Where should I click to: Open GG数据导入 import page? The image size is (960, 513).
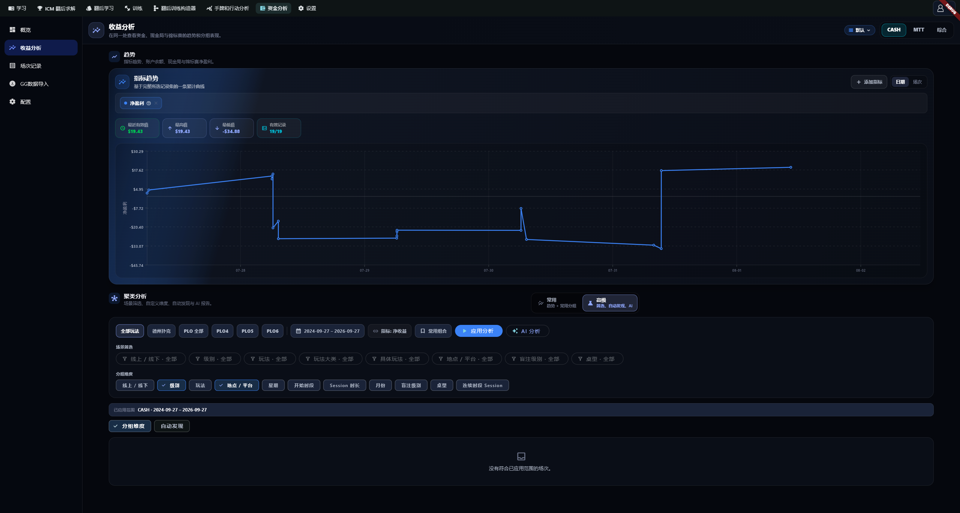click(x=41, y=84)
